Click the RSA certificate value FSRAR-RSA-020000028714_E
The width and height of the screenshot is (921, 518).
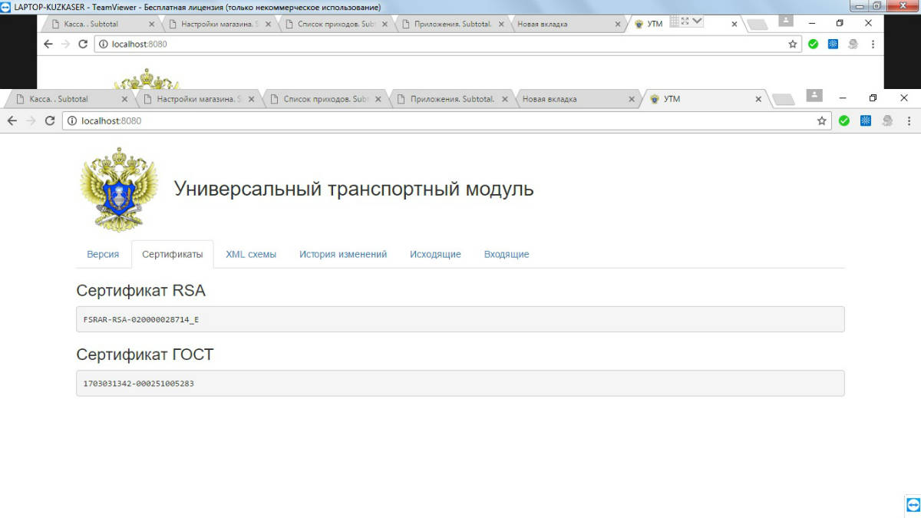tap(141, 319)
